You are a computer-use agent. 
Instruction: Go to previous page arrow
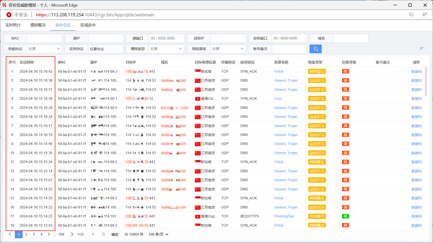point(10,234)
